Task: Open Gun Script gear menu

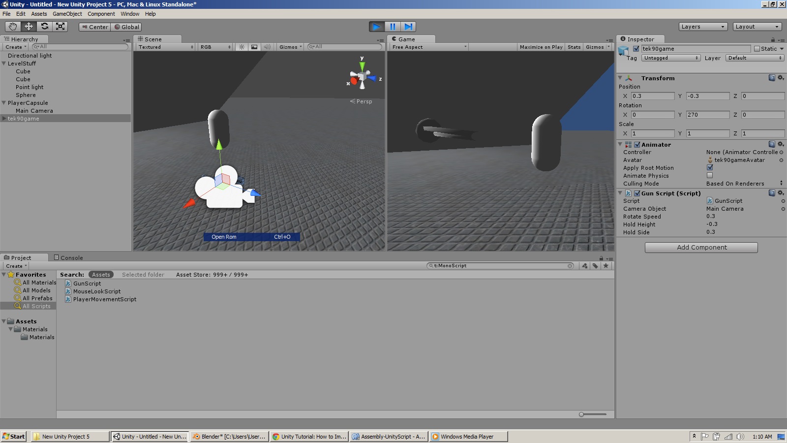Action: [781, 193]
